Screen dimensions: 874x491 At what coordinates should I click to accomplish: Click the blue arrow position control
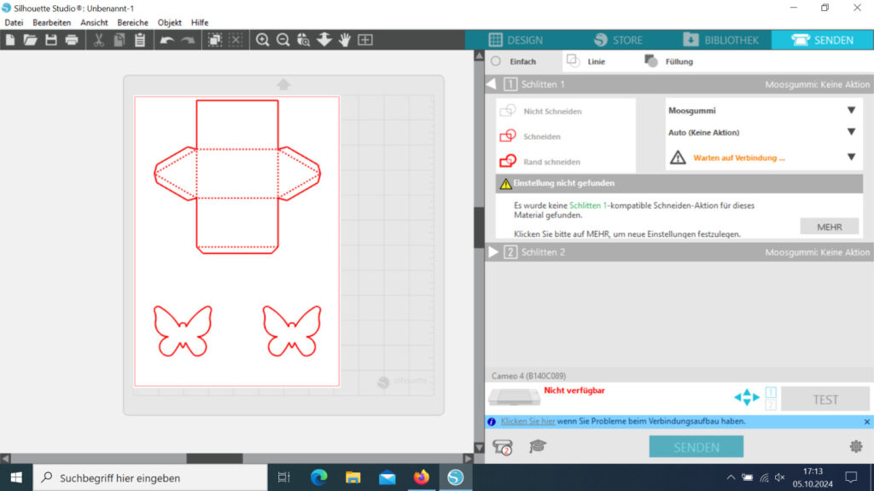(747, 397)
